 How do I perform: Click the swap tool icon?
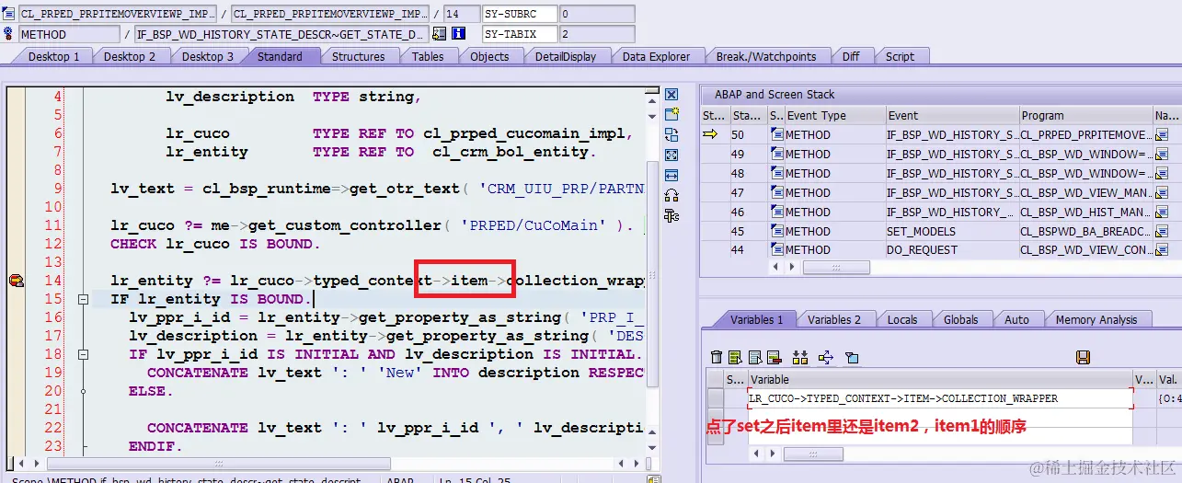tap(671, 135)
